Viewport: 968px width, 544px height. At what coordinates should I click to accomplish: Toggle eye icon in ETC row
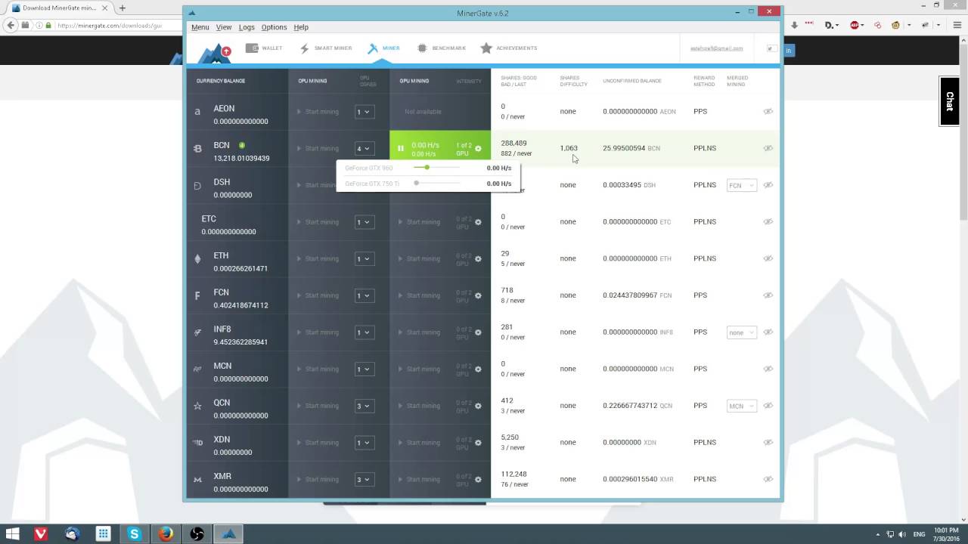768,221
